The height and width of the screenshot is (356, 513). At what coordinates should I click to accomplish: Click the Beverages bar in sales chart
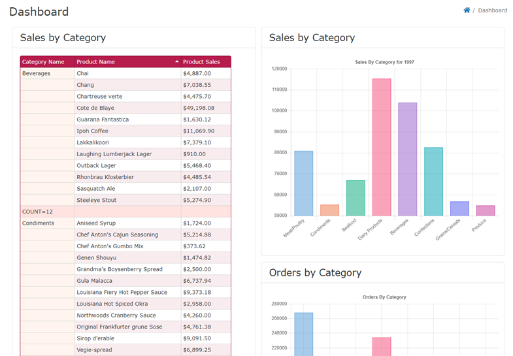coord(407,159)
